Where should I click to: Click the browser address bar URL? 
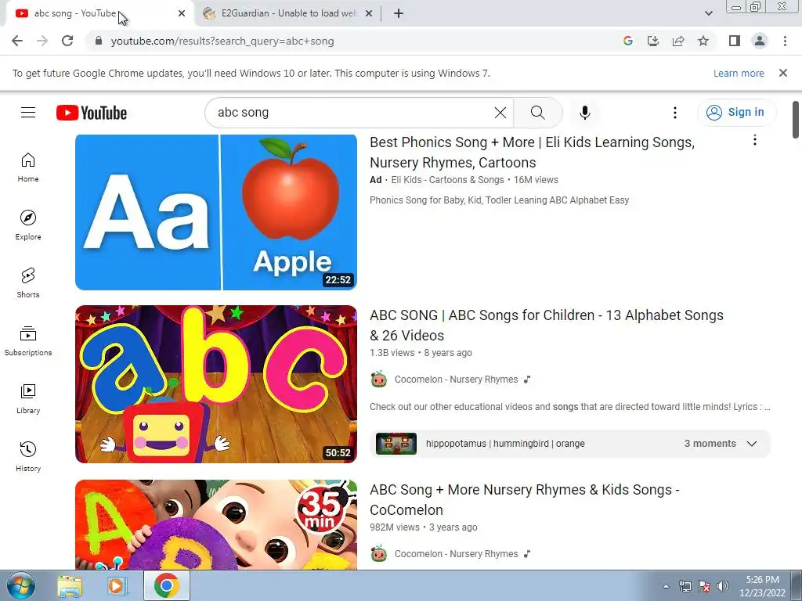click(x=222, y=41)
